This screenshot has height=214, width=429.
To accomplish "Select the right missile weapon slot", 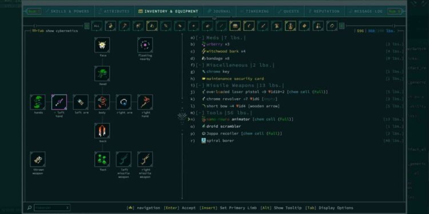I will (x=145, y=159).
